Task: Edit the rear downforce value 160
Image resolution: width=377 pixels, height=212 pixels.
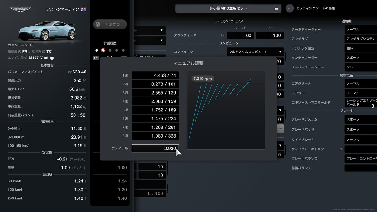Action: coord(270,35)
